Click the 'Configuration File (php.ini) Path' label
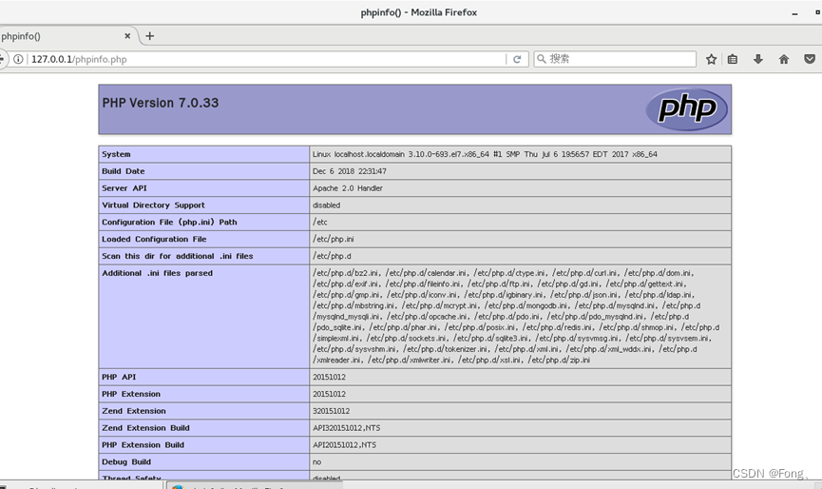 pos(169,222)
